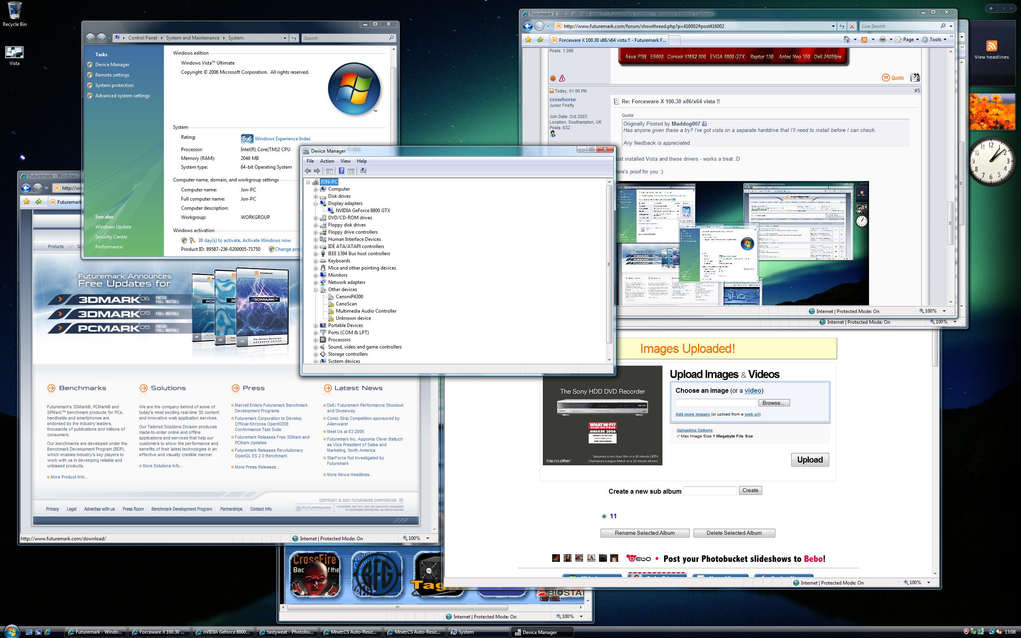
Task: Open Recycle Bin desktop icon
Action: click(x=14, y=14)
